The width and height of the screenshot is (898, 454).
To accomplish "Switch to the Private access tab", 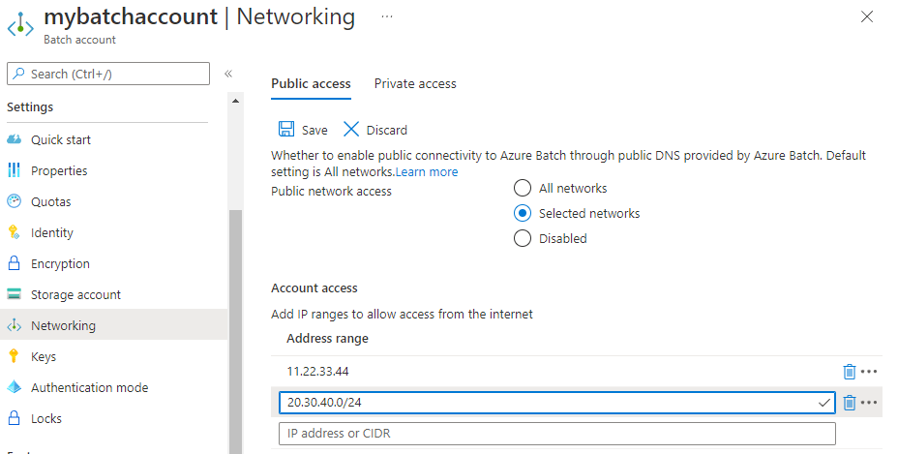I will click(x=415, y=84).
